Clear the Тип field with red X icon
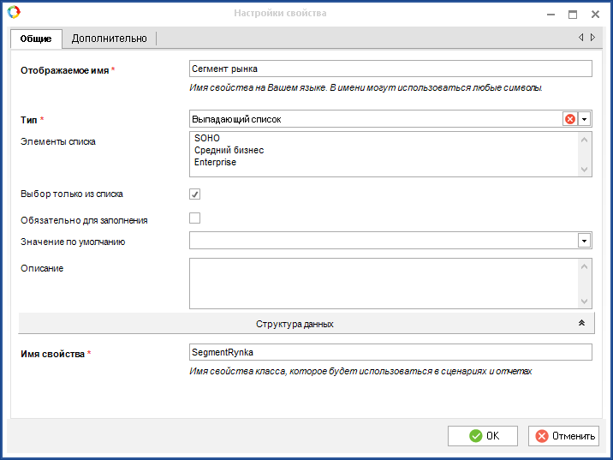This screenshot has height=460, width=613. coord(569,119)
